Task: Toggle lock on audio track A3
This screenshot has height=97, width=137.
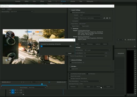Action: coord(10,90)
